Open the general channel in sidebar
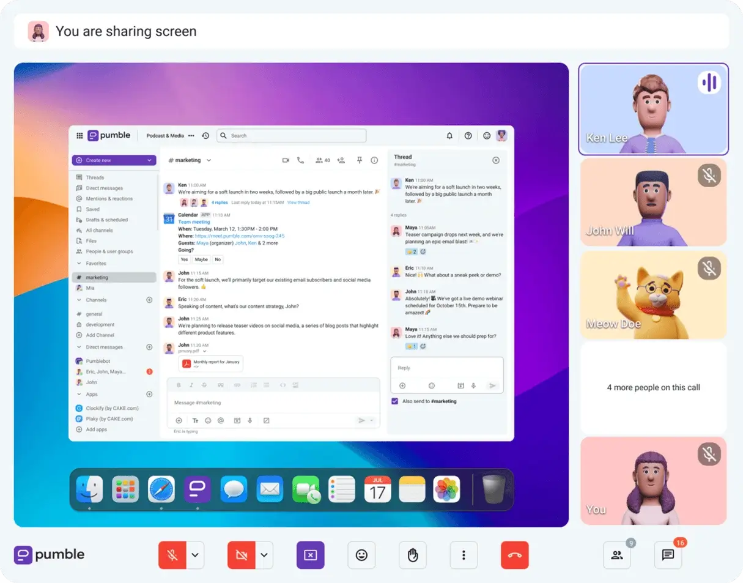Viewport: 743px width, 583px height. (94, 314)
